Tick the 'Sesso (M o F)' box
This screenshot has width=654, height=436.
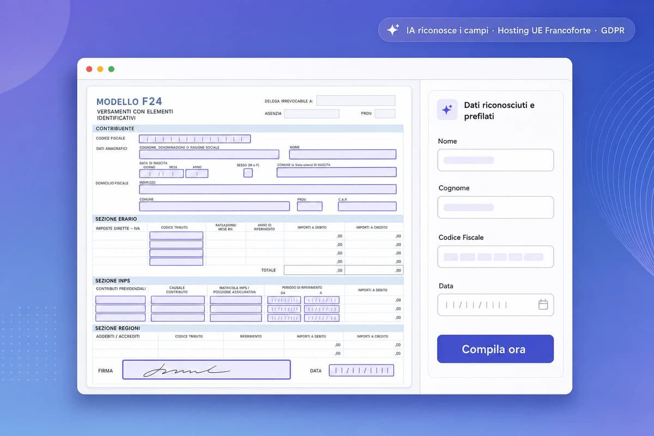pyautogui.click(x=248, y=173)
